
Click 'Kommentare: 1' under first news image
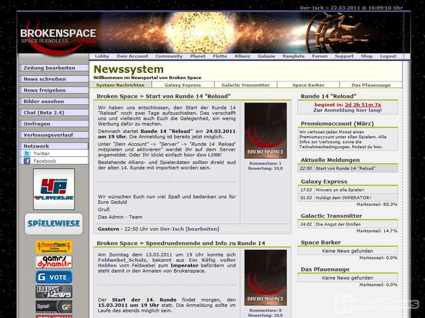265,163
